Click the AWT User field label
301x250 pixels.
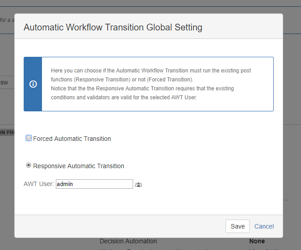(38, 184)
